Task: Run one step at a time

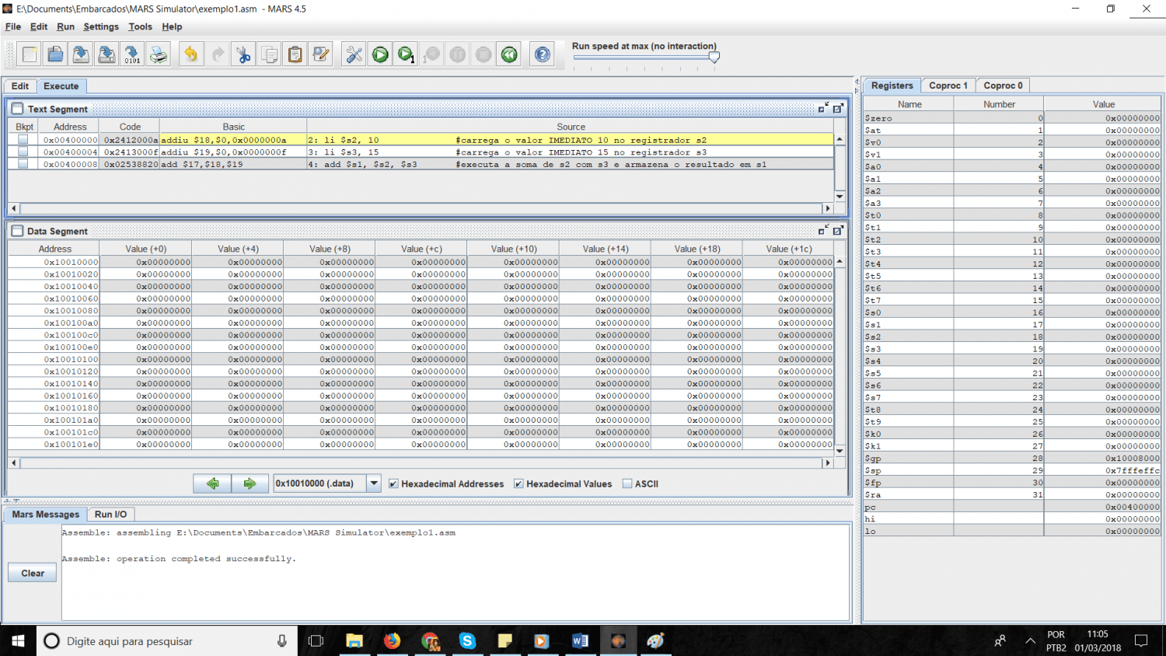Action: [406, 54]
